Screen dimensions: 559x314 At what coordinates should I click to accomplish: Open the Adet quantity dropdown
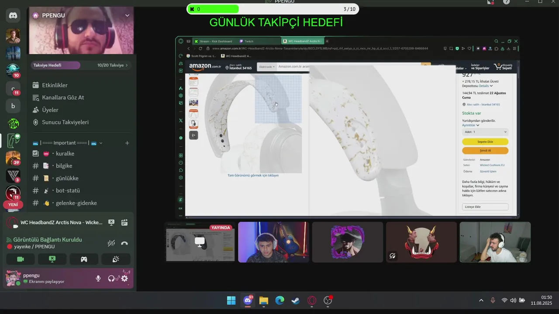click(485, 132)
